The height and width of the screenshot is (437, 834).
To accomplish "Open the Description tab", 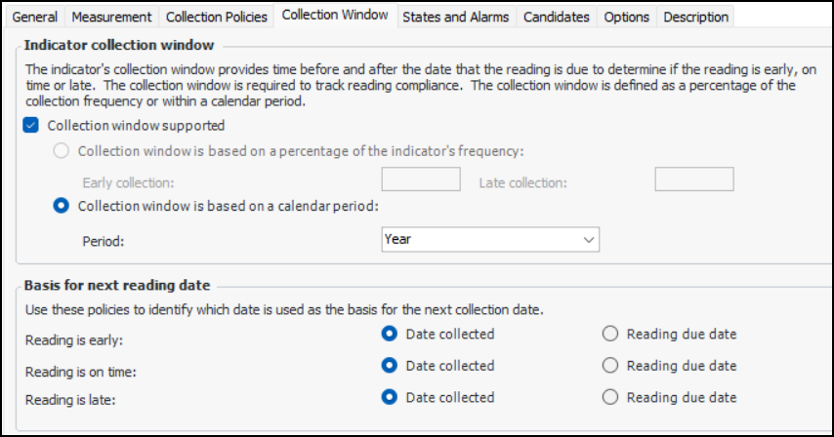I will 695,17.
